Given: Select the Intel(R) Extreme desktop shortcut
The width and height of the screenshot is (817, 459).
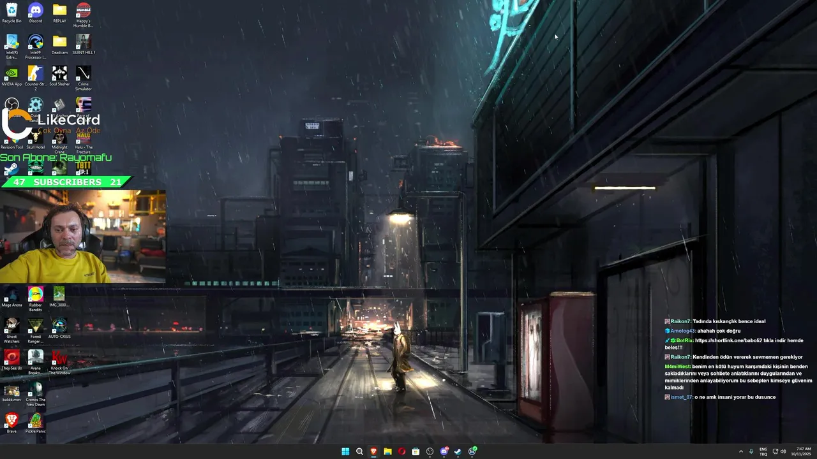Looking at the screenshot, I should [x=11, y=47].
